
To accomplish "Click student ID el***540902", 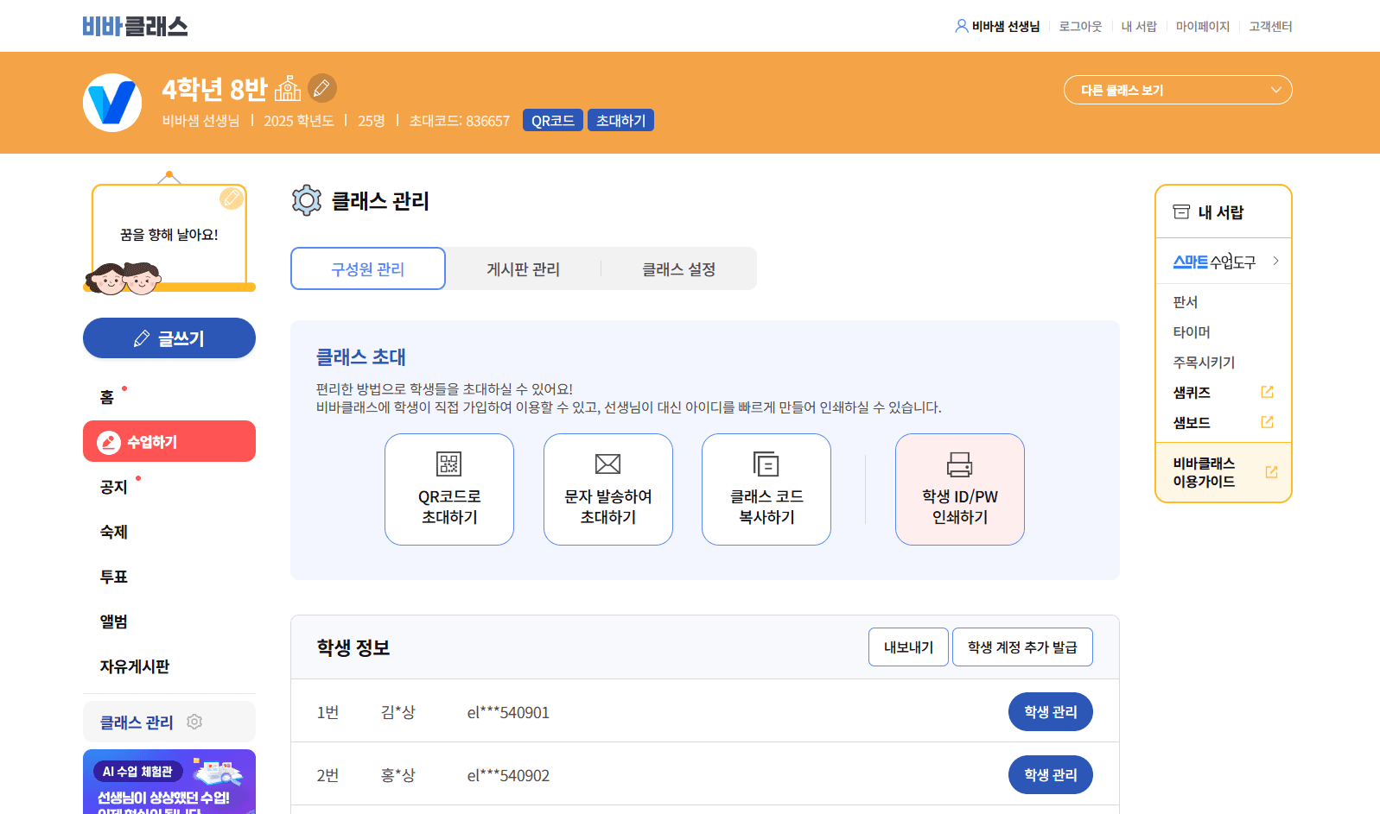I will (508, 775).
